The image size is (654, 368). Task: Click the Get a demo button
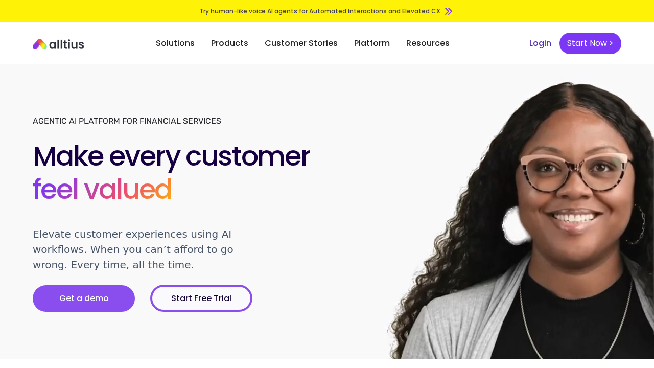point(84,298)
